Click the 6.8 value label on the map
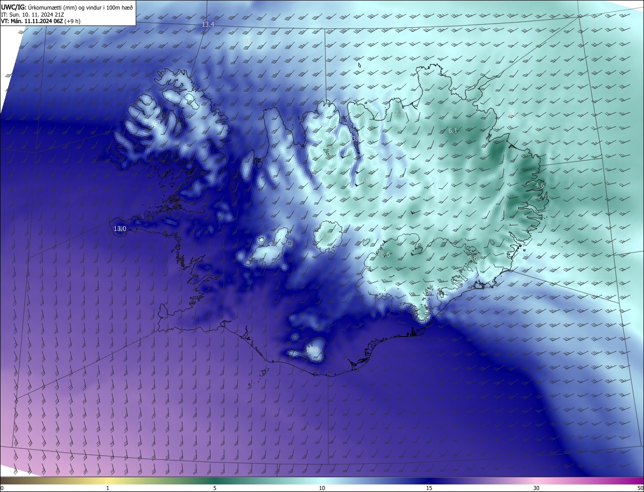 (x=472, y=258)
